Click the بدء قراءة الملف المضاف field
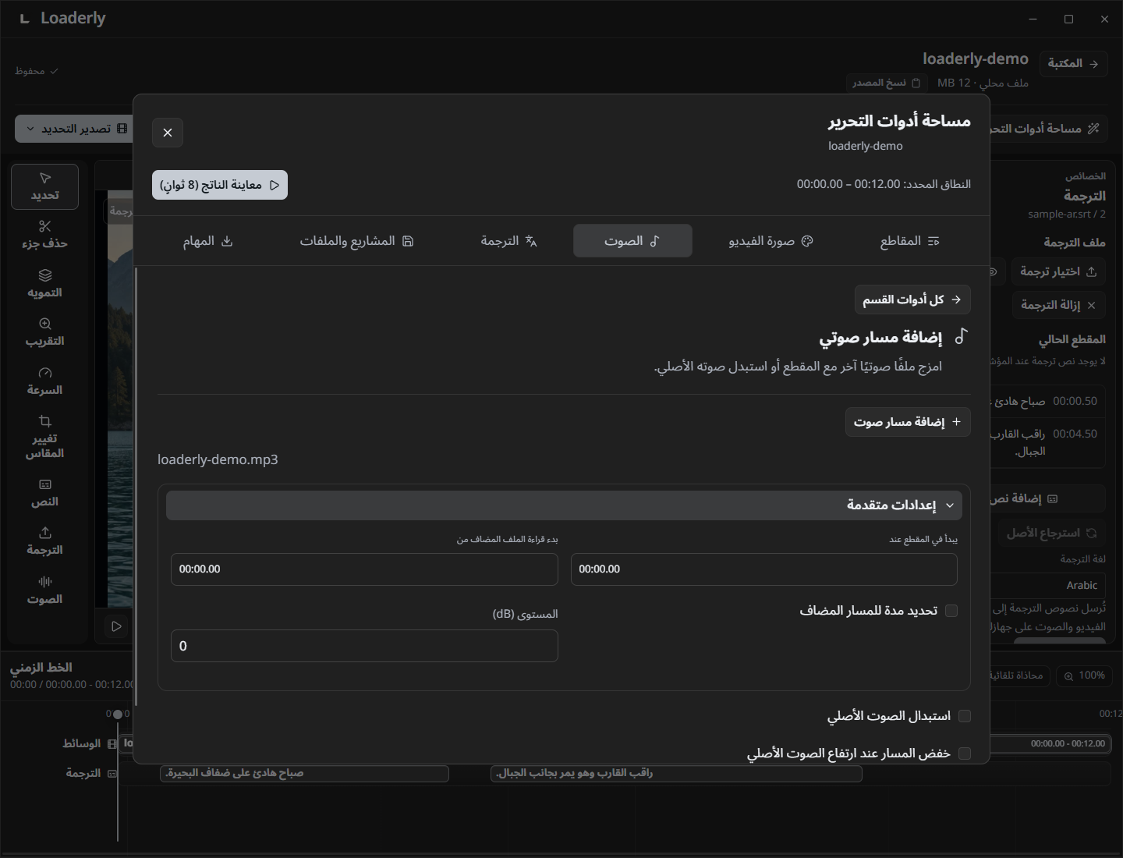Screen dimensions: 1123x858 (364, 569)
